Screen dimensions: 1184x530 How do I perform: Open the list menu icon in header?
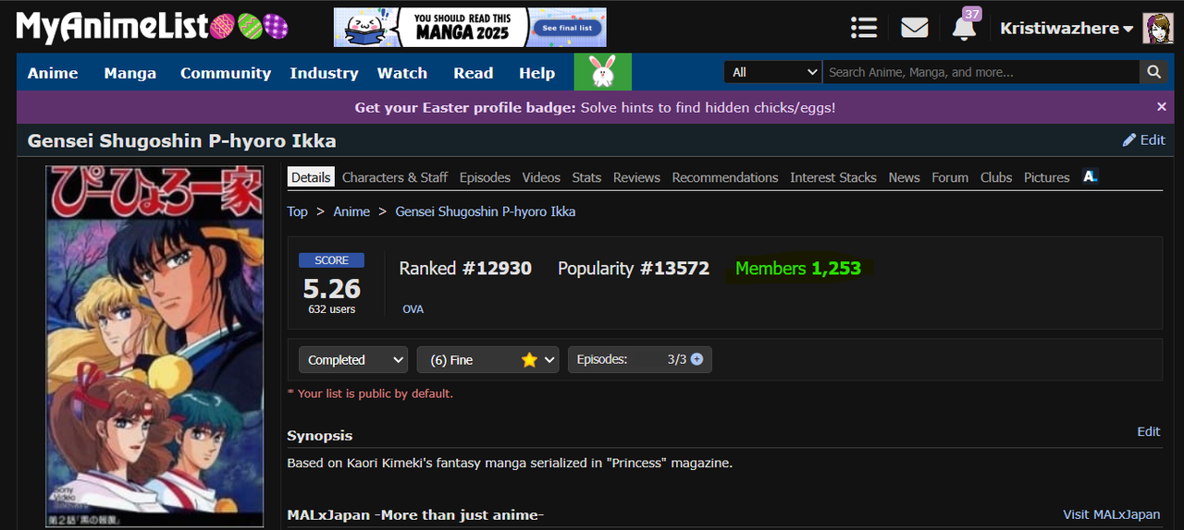click(x=864, y=28)
